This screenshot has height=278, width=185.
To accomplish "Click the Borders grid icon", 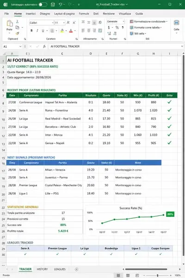I will click(52, 31).
